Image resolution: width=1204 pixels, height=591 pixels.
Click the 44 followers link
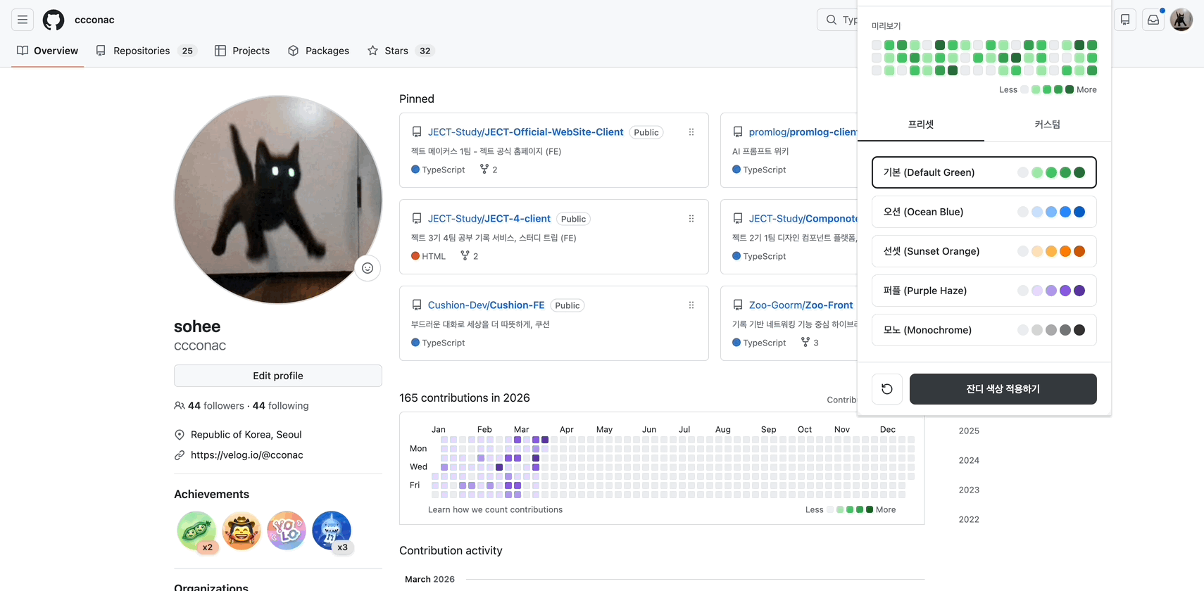point(216,406)
